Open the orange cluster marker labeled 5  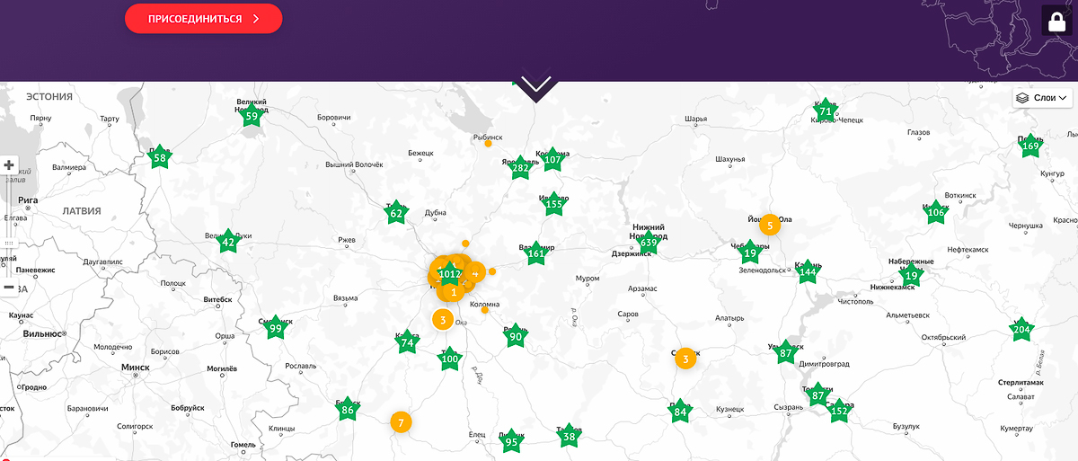(770, 226)
